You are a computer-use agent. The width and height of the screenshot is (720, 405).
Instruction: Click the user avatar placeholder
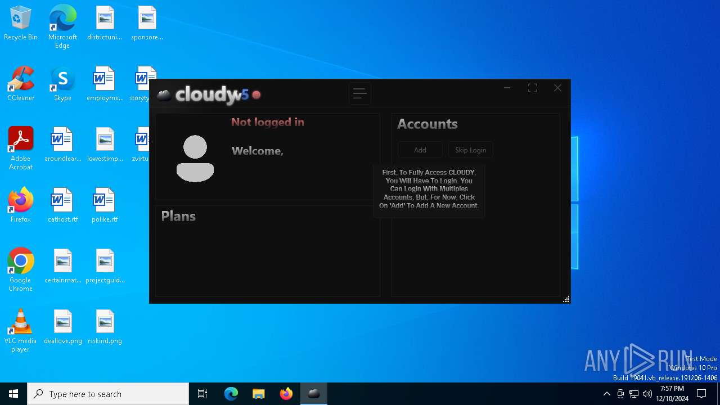pos(195,159)
